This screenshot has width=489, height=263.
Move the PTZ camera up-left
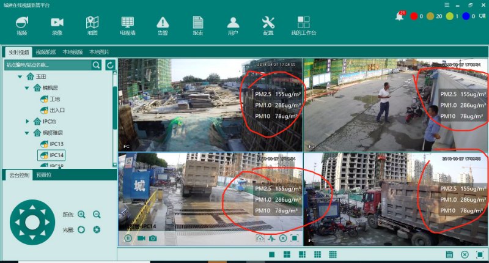click(x=21, y=212)
